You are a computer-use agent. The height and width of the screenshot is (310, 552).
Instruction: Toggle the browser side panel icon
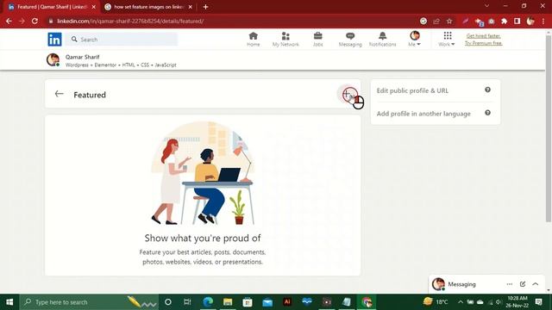pos(517,21)
